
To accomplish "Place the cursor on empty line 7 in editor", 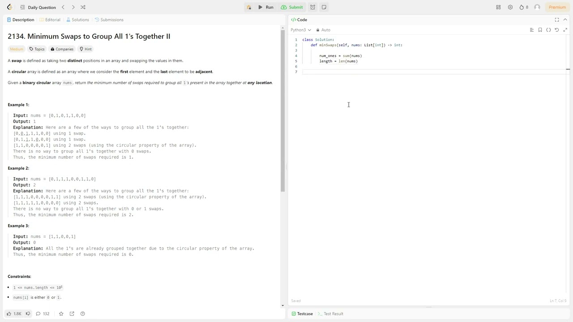I will tap(434, 72).
